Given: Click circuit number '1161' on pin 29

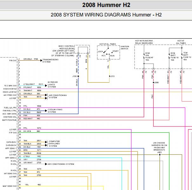Looking at the screenshot, I should (x=39, y=147).
